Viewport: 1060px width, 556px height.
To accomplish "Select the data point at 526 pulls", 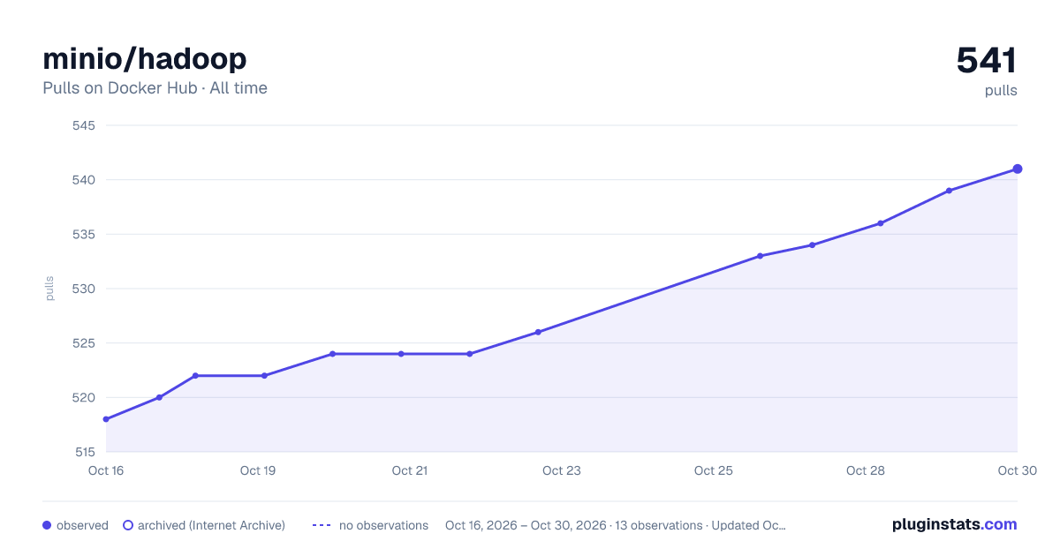I will click(538, 332).
